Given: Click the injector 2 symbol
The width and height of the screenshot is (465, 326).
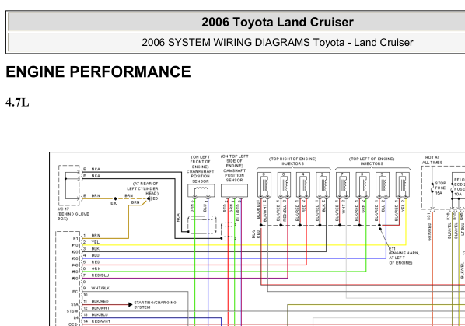Looking at the screenshot, I should click(323, 184).
